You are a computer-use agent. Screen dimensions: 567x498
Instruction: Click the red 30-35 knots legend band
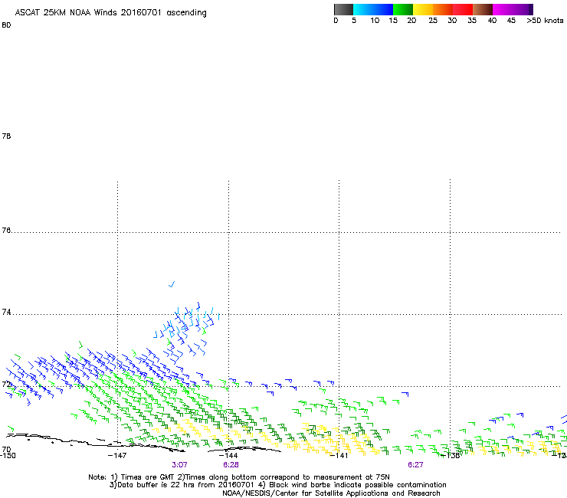463,9
